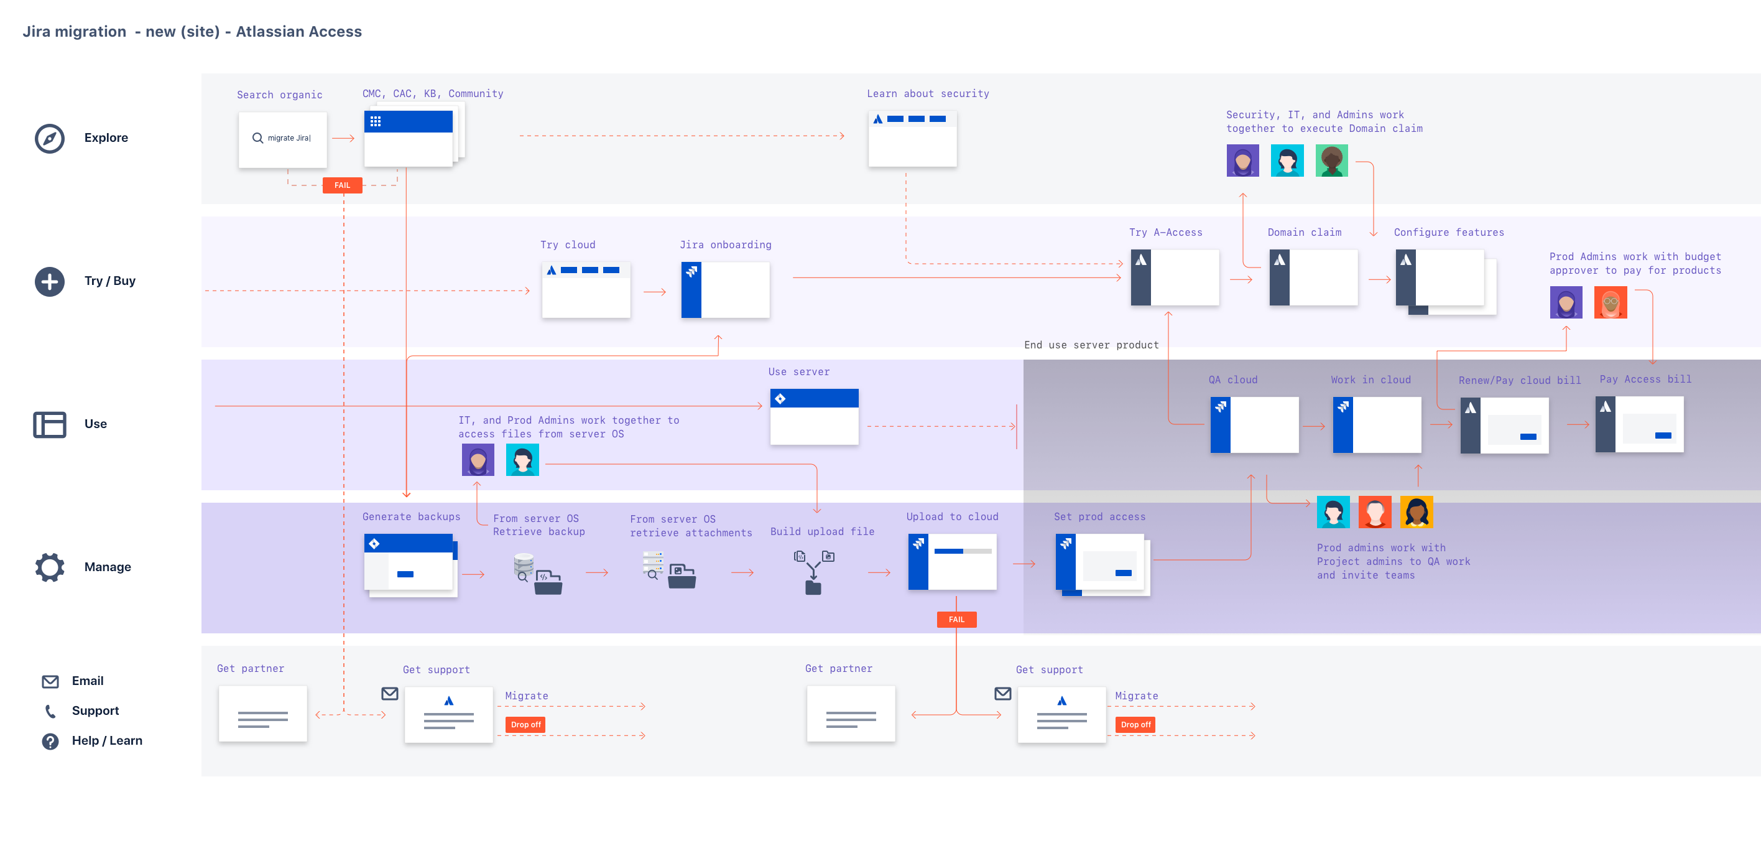
Task: Select the Domain claim screen thumbnail
Action: (x=1313, y=277)
